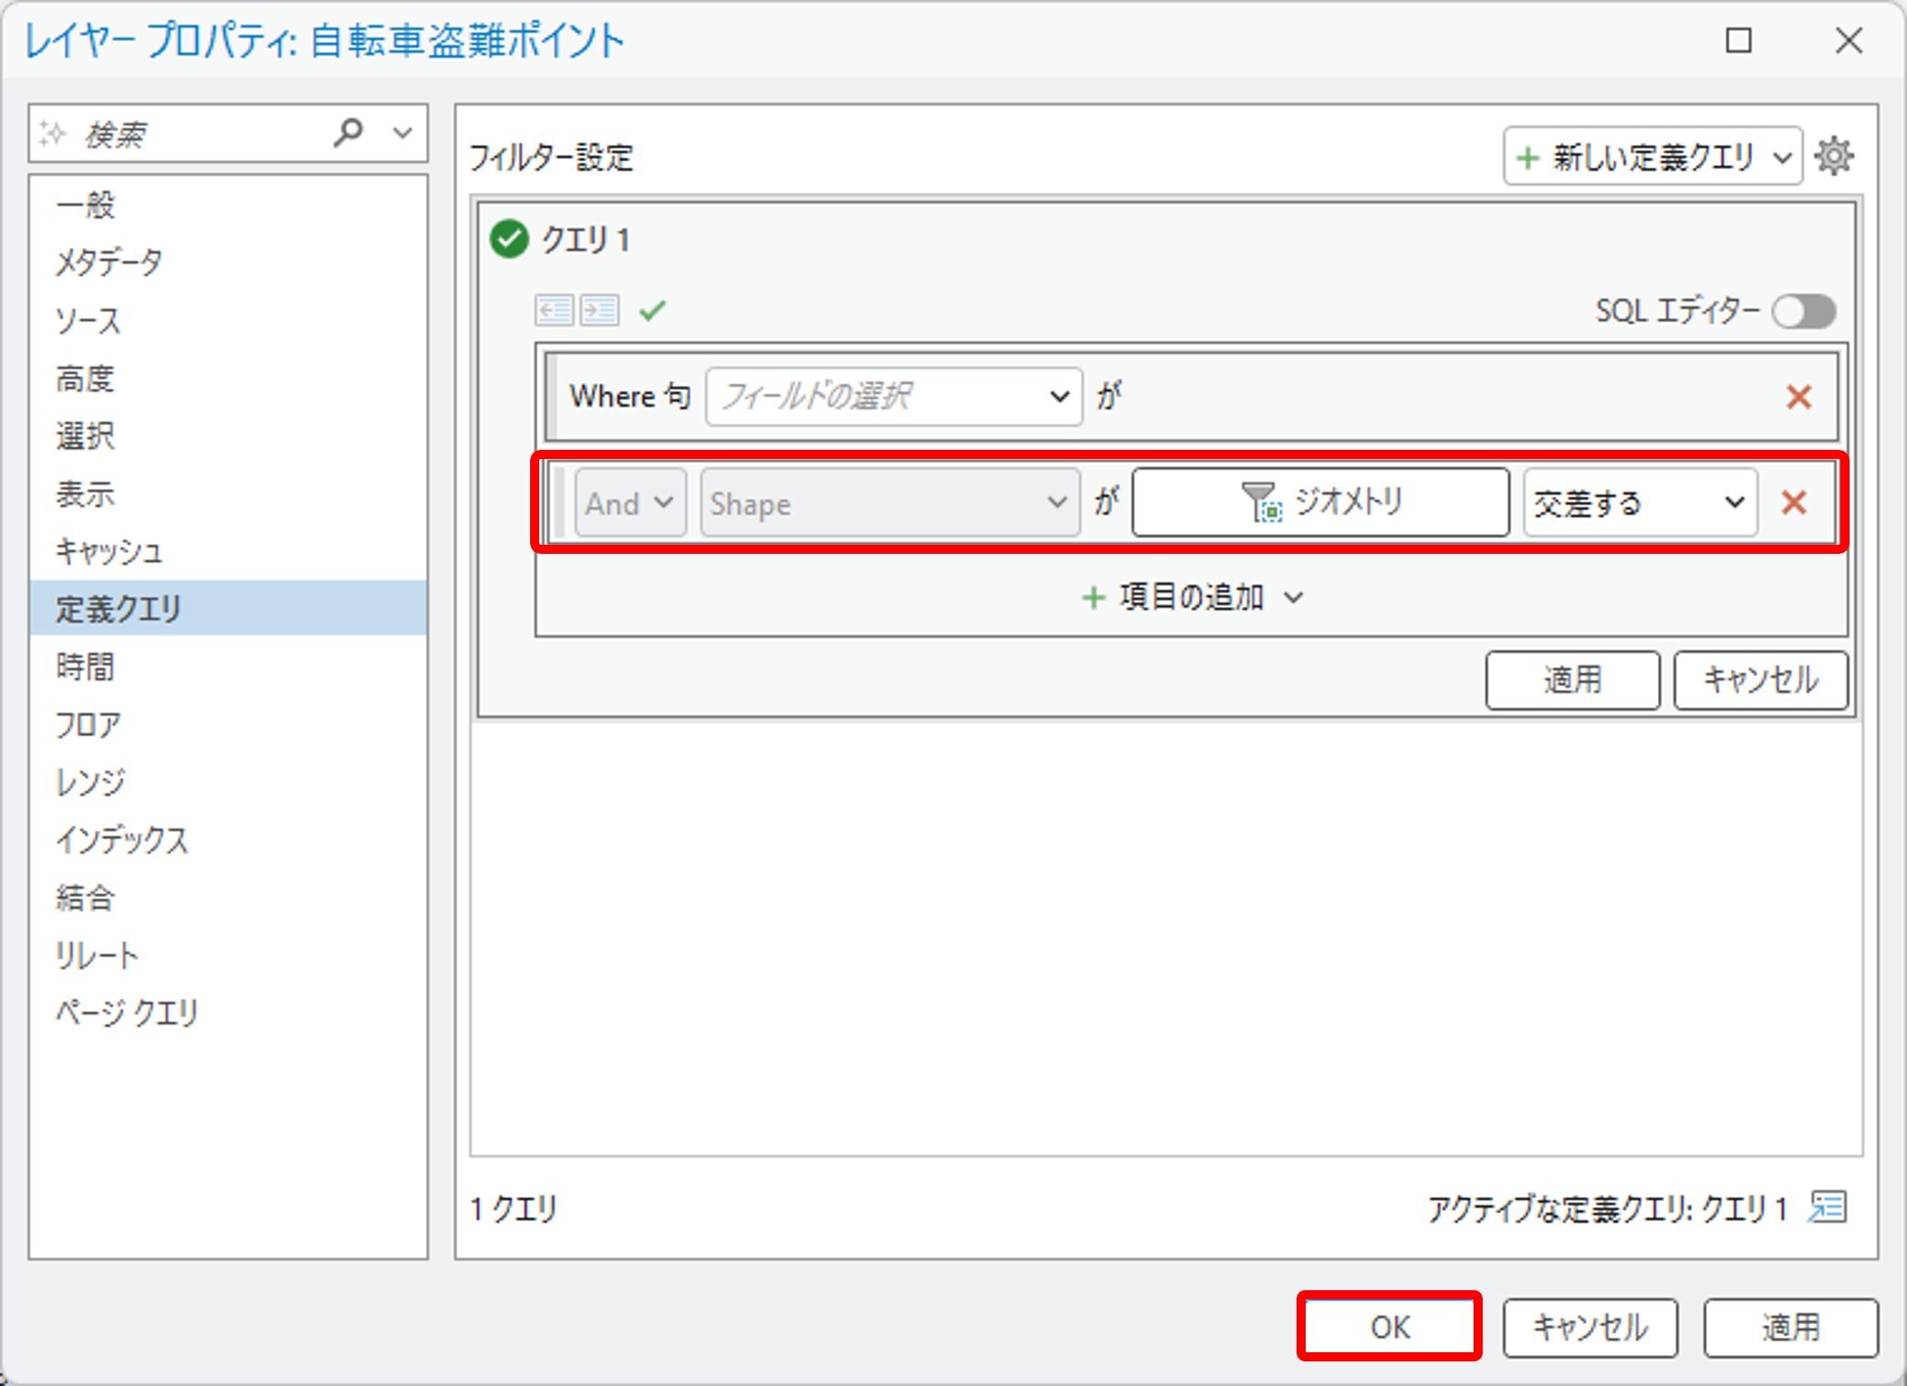Expand the 新しい定義クエリ dropdown arrow

(1783, 158)
